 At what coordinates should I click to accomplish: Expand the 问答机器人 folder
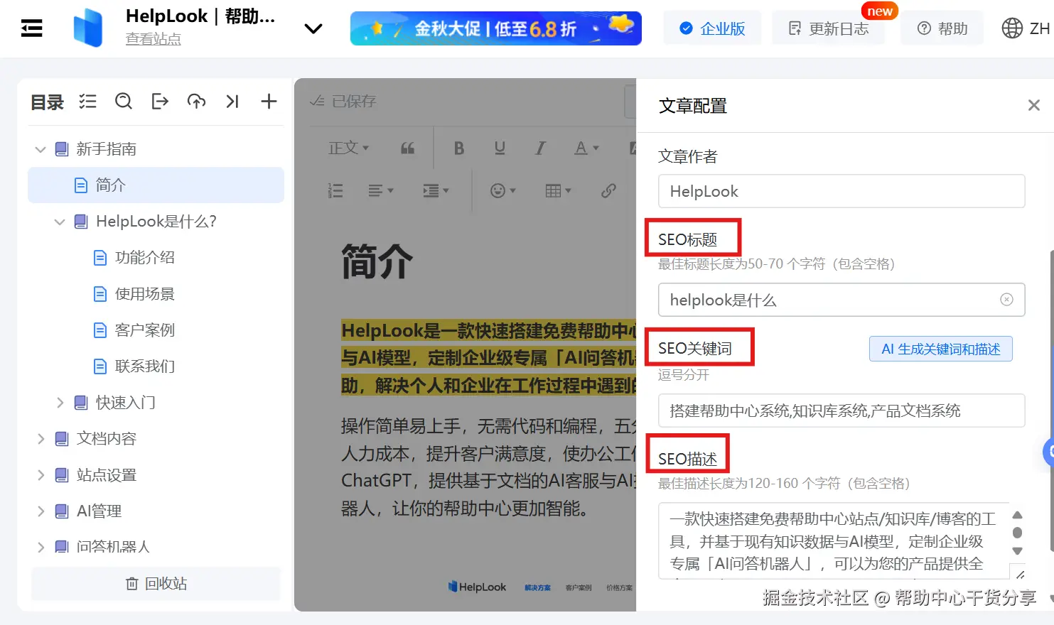[41, 547]
